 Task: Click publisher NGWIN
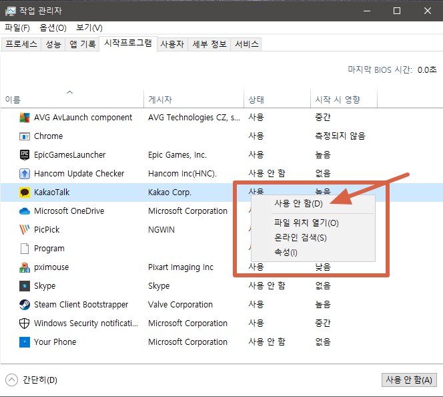[x=161, y=230]
